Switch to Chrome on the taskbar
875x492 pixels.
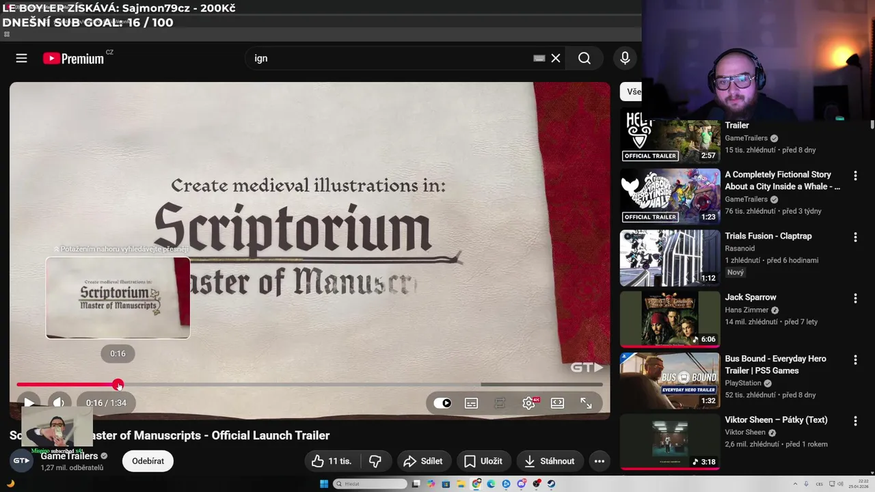point(476,484)
